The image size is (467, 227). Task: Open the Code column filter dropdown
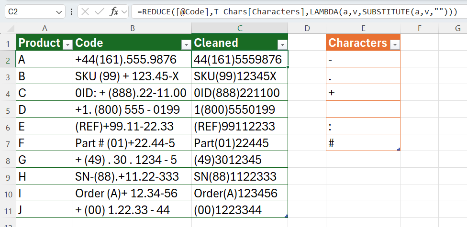pos(186,44)
